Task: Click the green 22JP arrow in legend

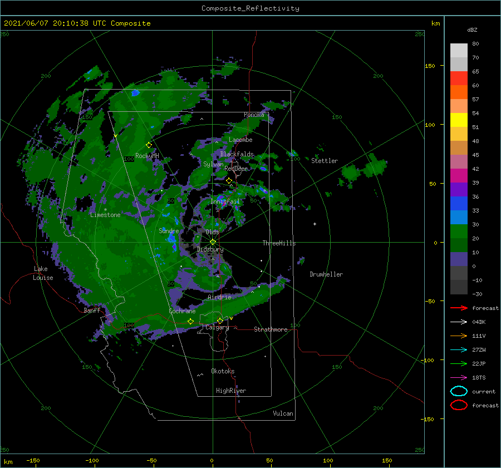Action: point(459,363)
